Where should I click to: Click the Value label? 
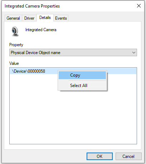click(x=14, y=63)
